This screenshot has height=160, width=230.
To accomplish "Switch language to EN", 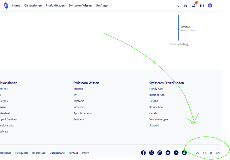I will pyautogui.click(x=218, y=153).
